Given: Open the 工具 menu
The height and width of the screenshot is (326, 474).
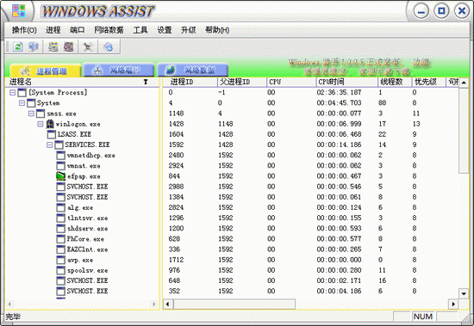Looking at the screenshot, I should point(140,30).
